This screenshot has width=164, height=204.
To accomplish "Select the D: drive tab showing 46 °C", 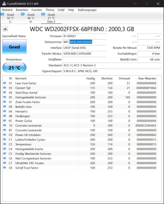I will [x=31, y=18].
